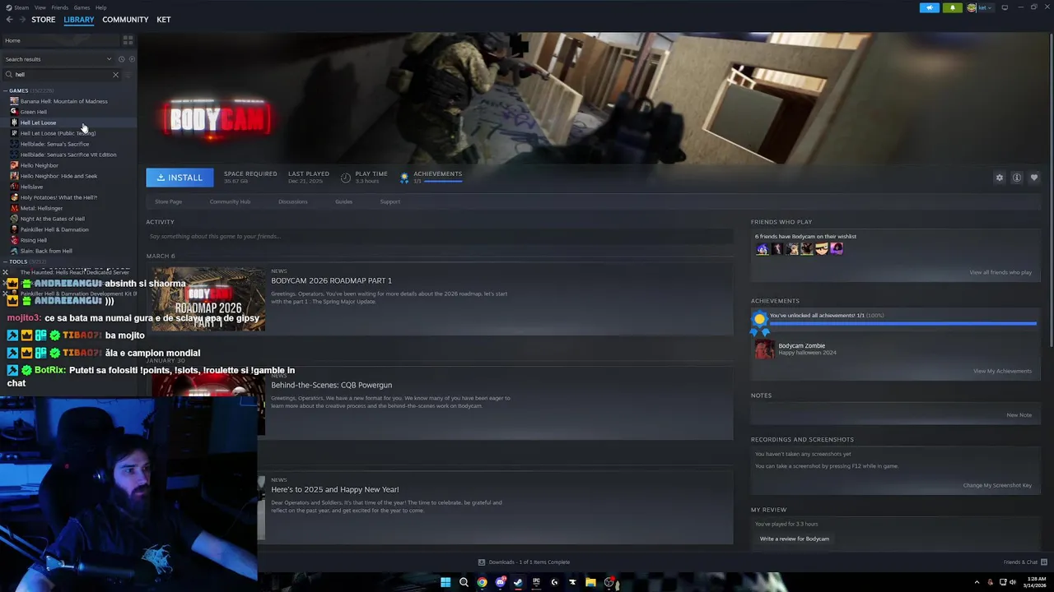Switch to the LIBRARY tab
1054x592 pixels.
pyautogui.click(x=79, y=20)
